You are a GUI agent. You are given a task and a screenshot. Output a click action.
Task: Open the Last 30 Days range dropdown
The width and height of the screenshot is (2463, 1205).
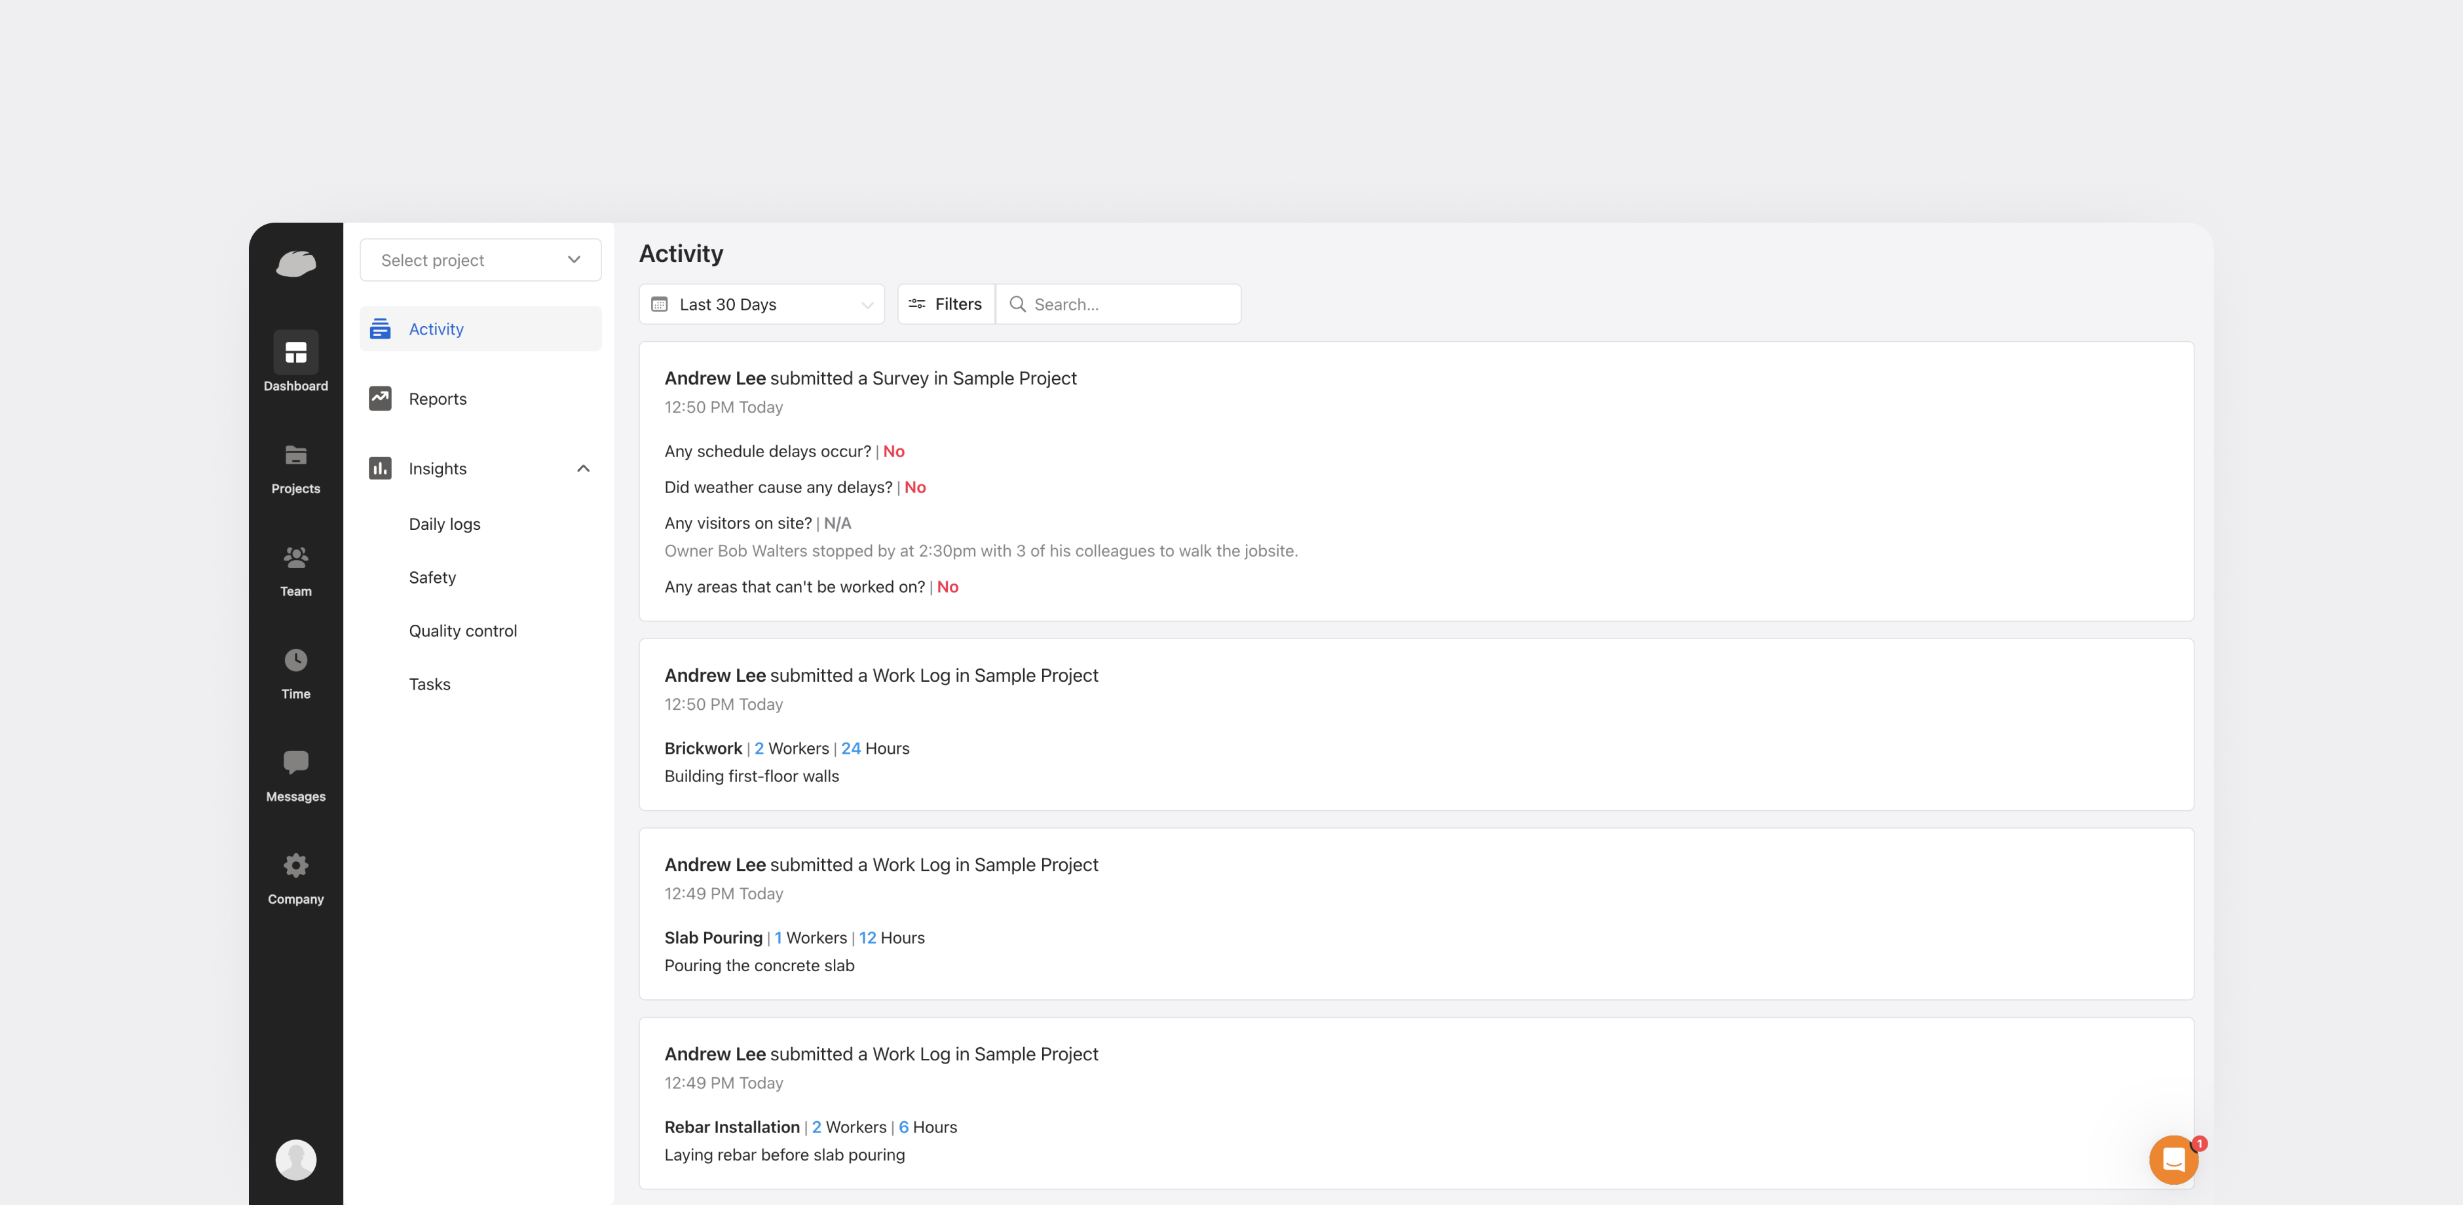coord(761,304)
